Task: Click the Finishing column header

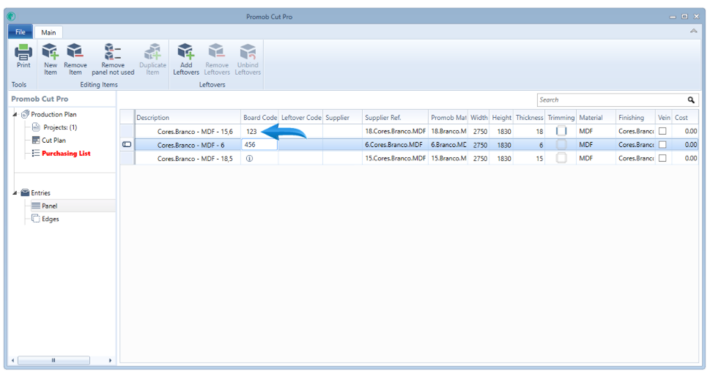Action: pyautogui.click(x=635, y=118)
